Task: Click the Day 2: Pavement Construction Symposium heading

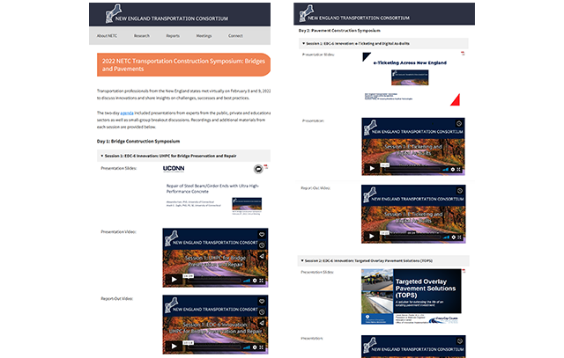Action: click(339, 31)
